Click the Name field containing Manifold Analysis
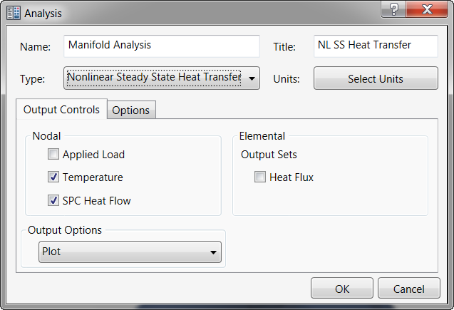The height and width of the screenshot is (310, 454). coord(162,46)
